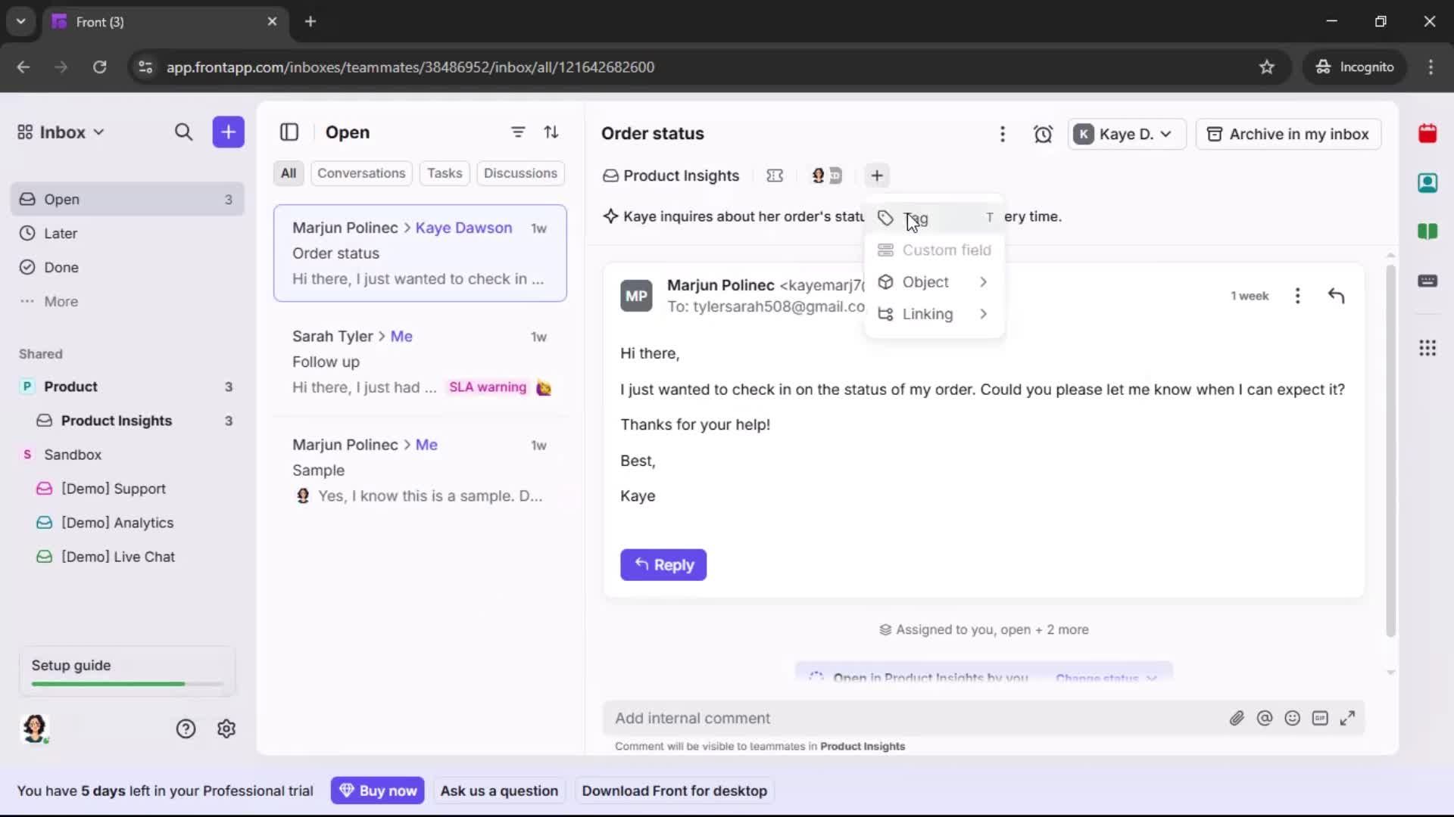Mention a teammate using the @ icon
This screenshot has width=1454, height=817.
point(1265,718)
